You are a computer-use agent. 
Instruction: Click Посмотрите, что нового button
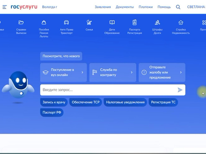[61, 56]
